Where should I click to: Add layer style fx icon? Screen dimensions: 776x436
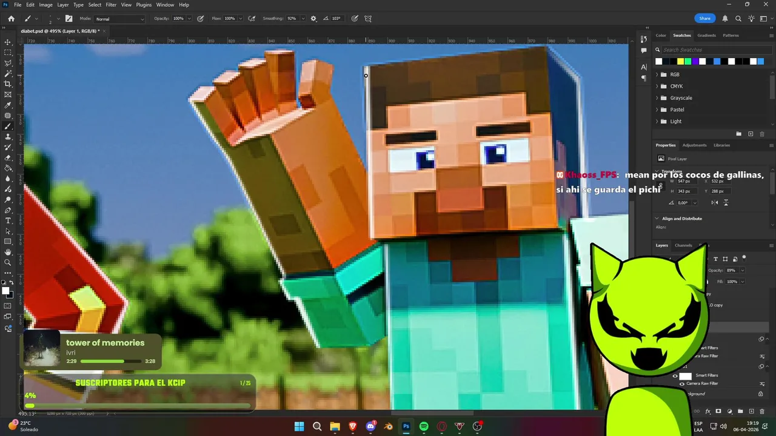pyautogui.click(x=707, y=412)
